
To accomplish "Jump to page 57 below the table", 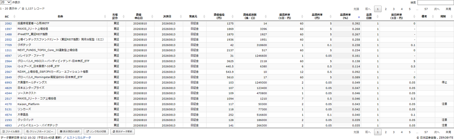I will pyautogui.click(x=426, y=132).
